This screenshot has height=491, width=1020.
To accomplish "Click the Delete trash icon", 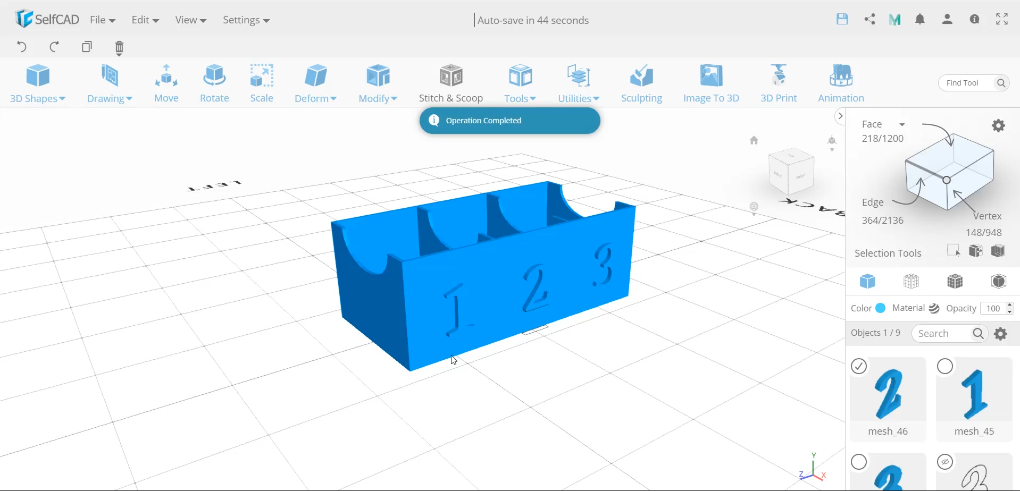I will click(x=119, y=48).
